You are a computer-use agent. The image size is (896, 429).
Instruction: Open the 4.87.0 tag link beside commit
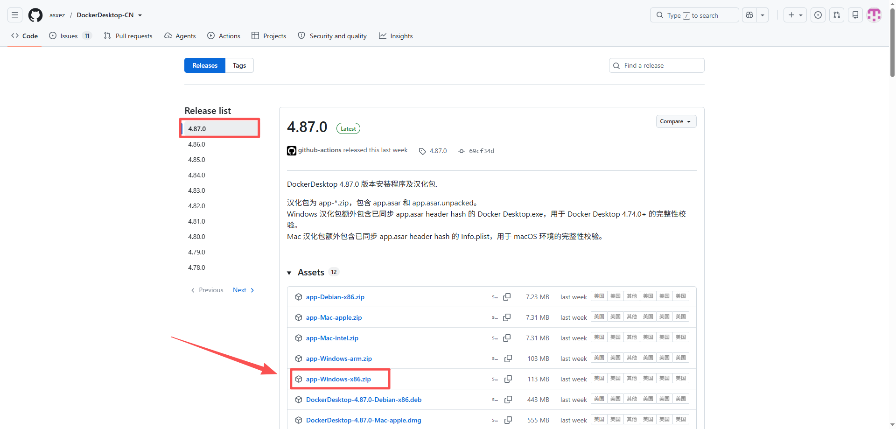433,151
